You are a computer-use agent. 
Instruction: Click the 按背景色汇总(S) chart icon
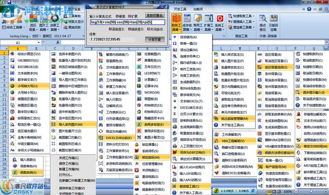coord(12,118)
